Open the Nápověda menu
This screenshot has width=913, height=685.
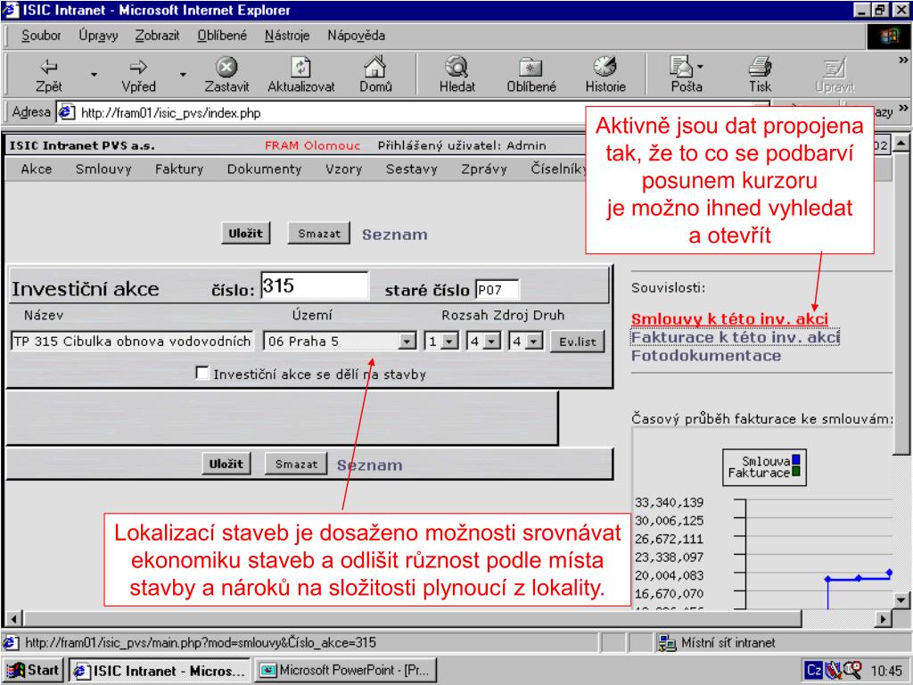point(356,36)
